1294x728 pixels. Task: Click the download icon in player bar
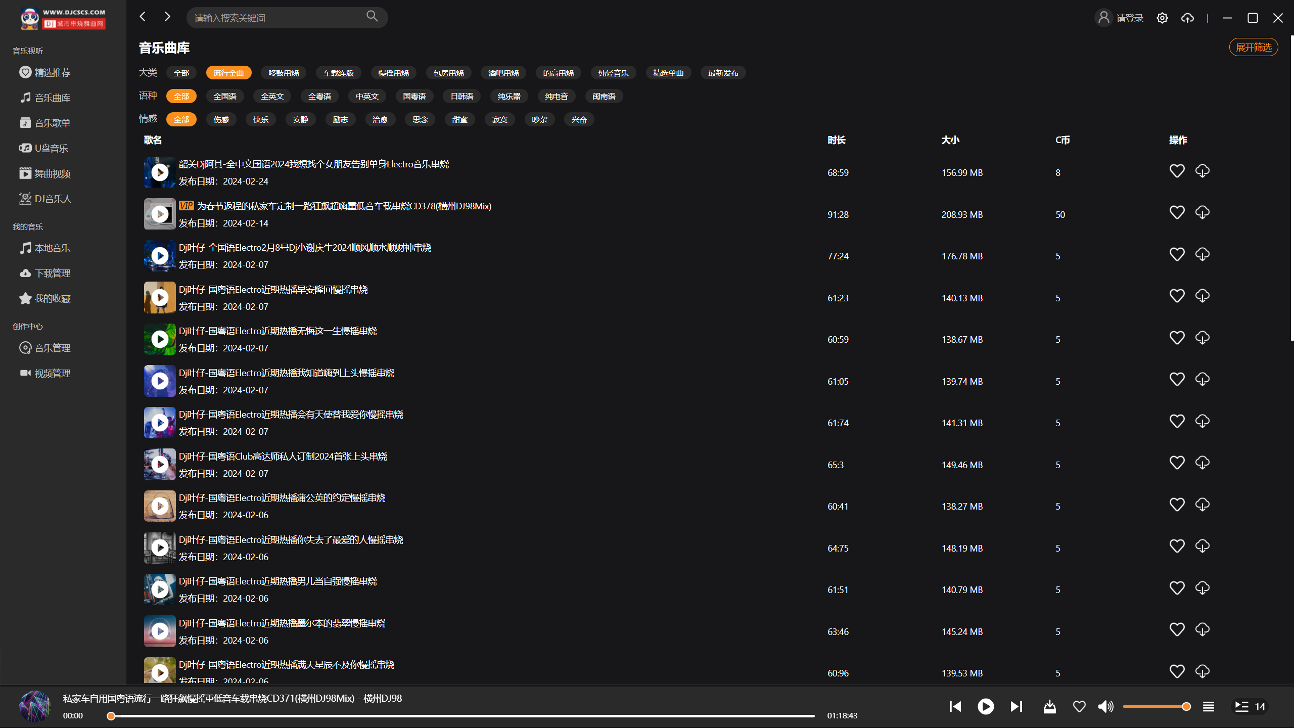click(x=1049, y=706)
